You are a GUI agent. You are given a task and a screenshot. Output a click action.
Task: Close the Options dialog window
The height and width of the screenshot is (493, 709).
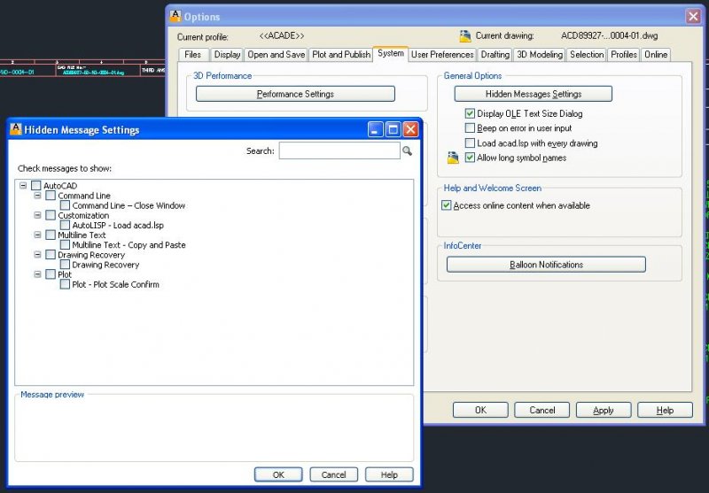[x=693, y=17]
